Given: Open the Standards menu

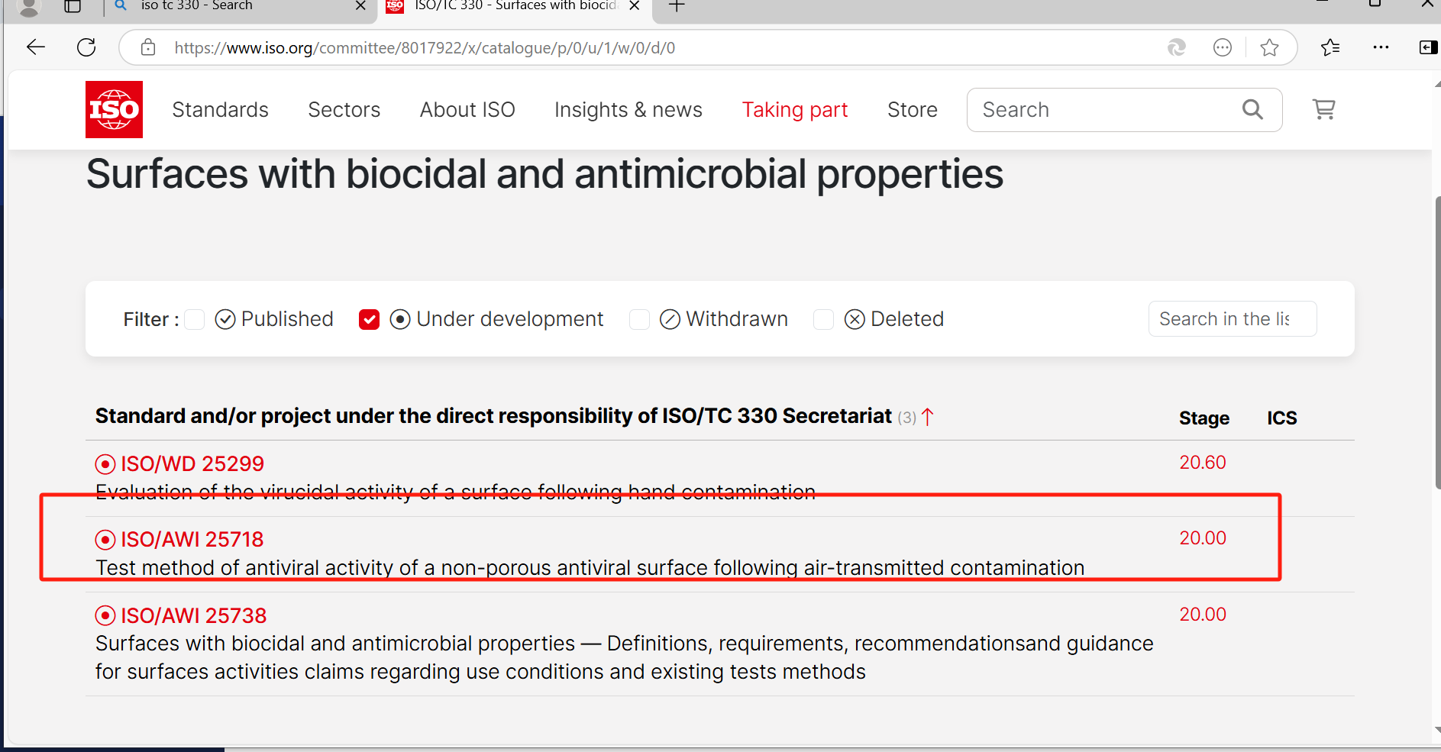Looking at the screenshot, I should (220, 110).
